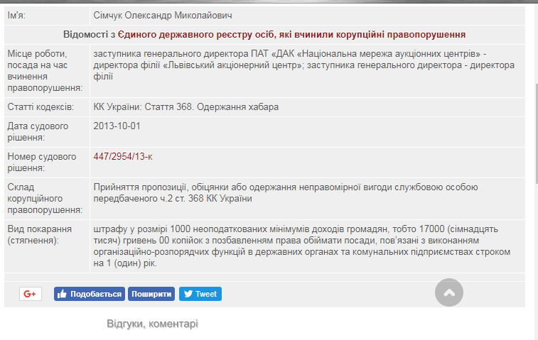The width and height of the screenshot is (538, 340).
Task: Click the Номер судового рішення label
Action: coord(40,163)
